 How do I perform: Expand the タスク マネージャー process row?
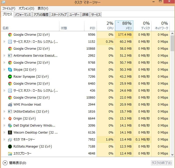[x=4, y=140]
